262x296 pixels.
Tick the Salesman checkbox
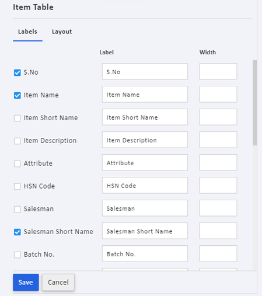tap(18, 209)
